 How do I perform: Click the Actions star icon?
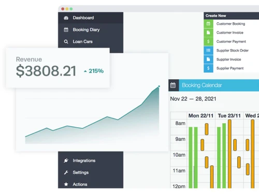(66, 184)
